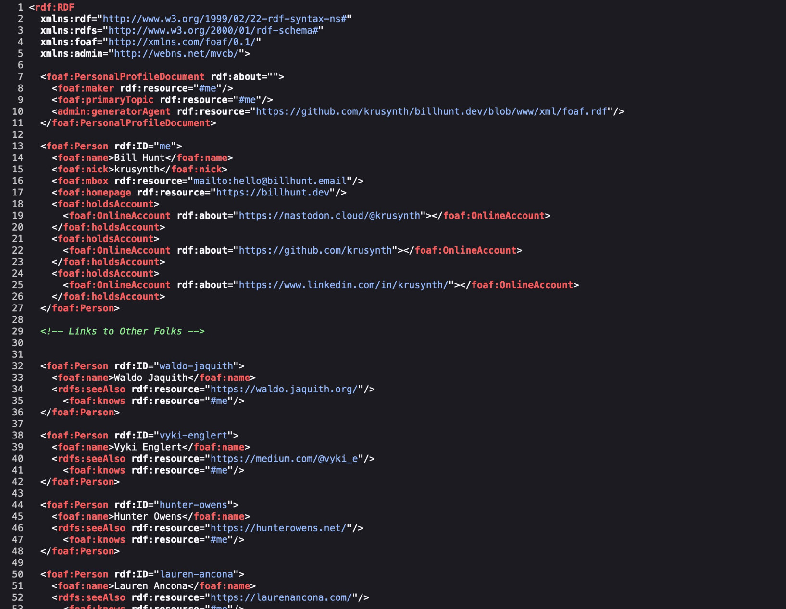Viewport: 786px width, 609px height.
Task: Open the medium.com/@vyki_e URL
Action: coord(284,459)
